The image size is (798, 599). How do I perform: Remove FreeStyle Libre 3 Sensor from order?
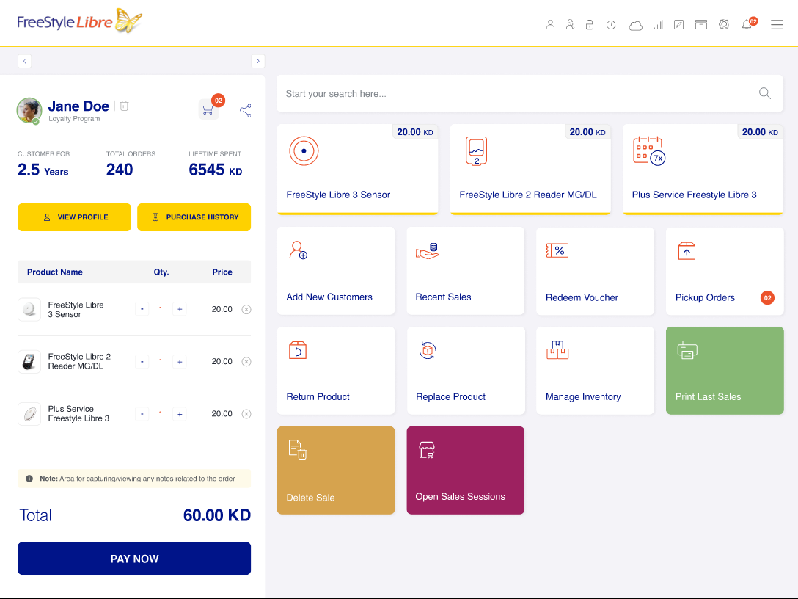tap(246, 309)
